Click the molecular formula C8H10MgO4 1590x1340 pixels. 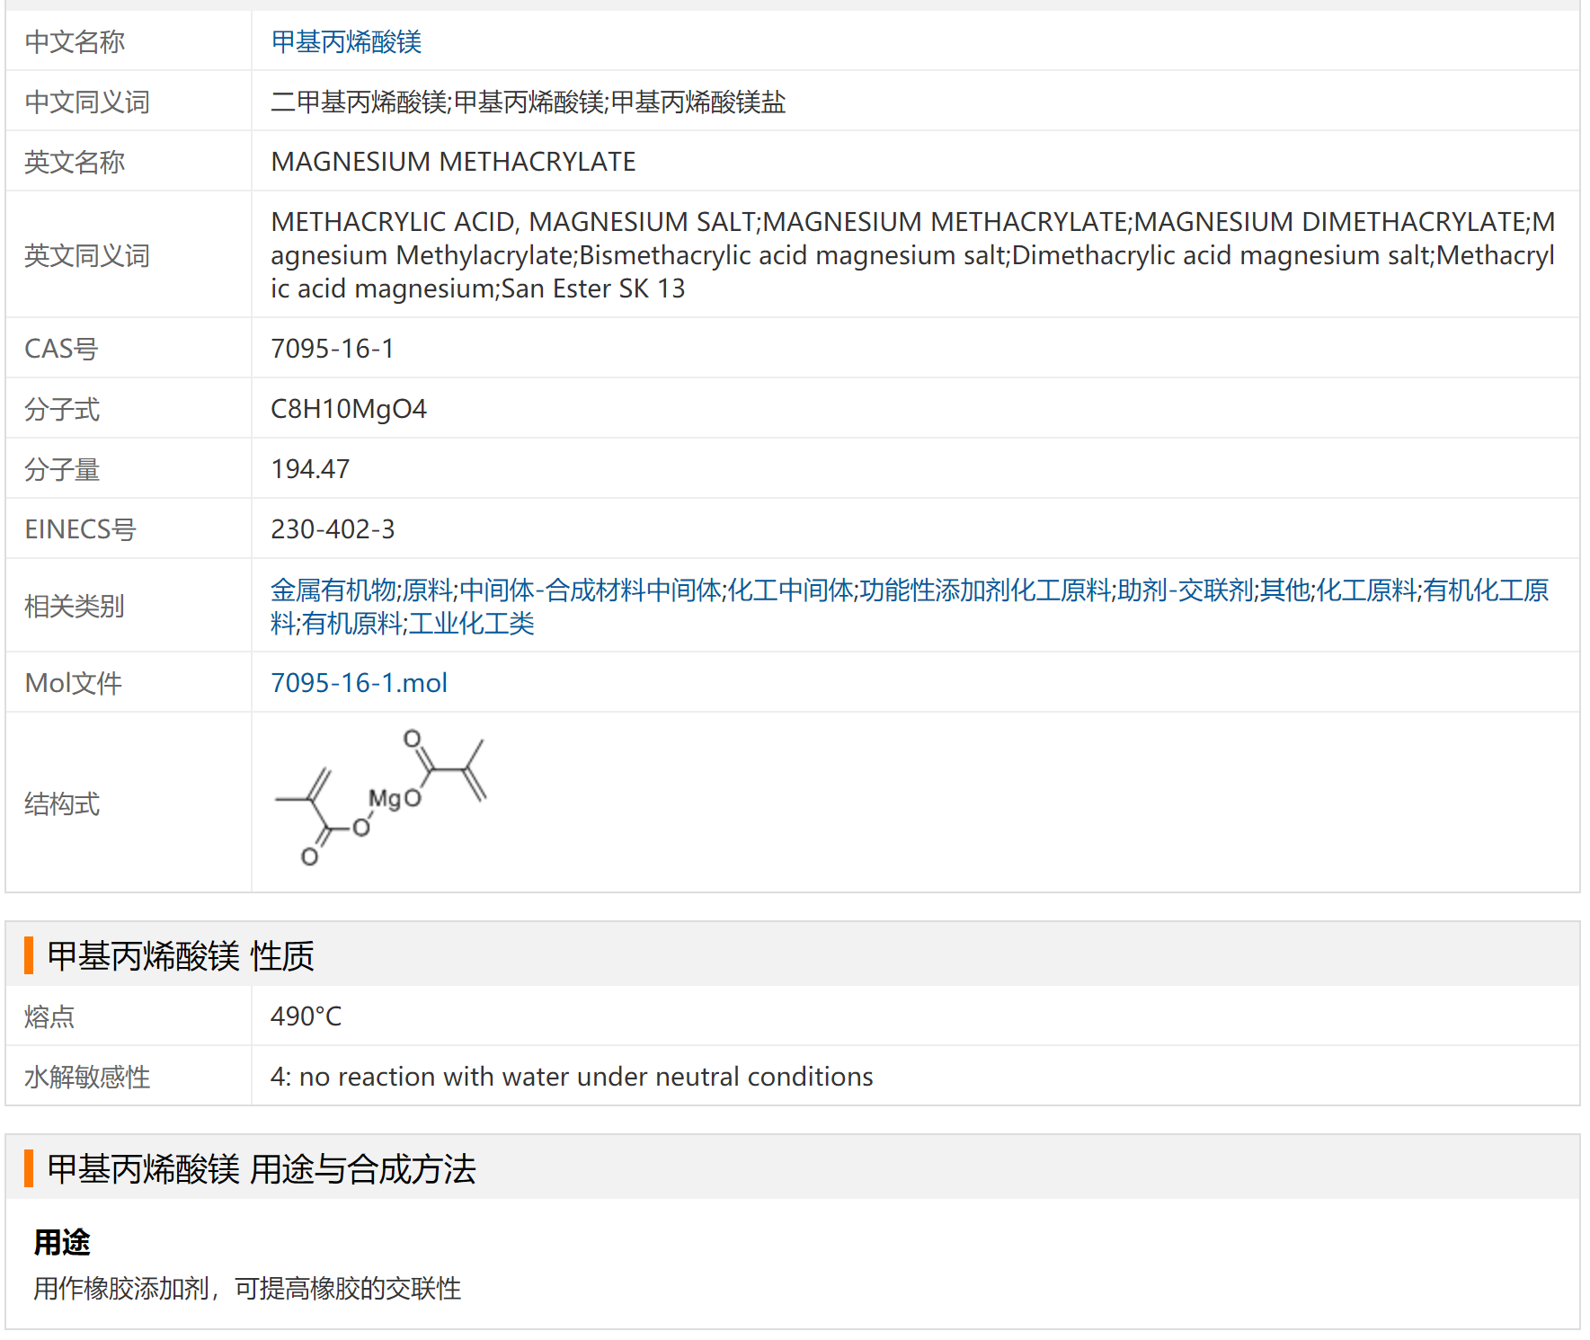pyautogui.click(x=349, y=409)
